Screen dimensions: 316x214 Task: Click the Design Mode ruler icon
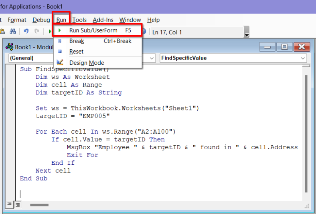pyautogui.click(x=60, y=62)
